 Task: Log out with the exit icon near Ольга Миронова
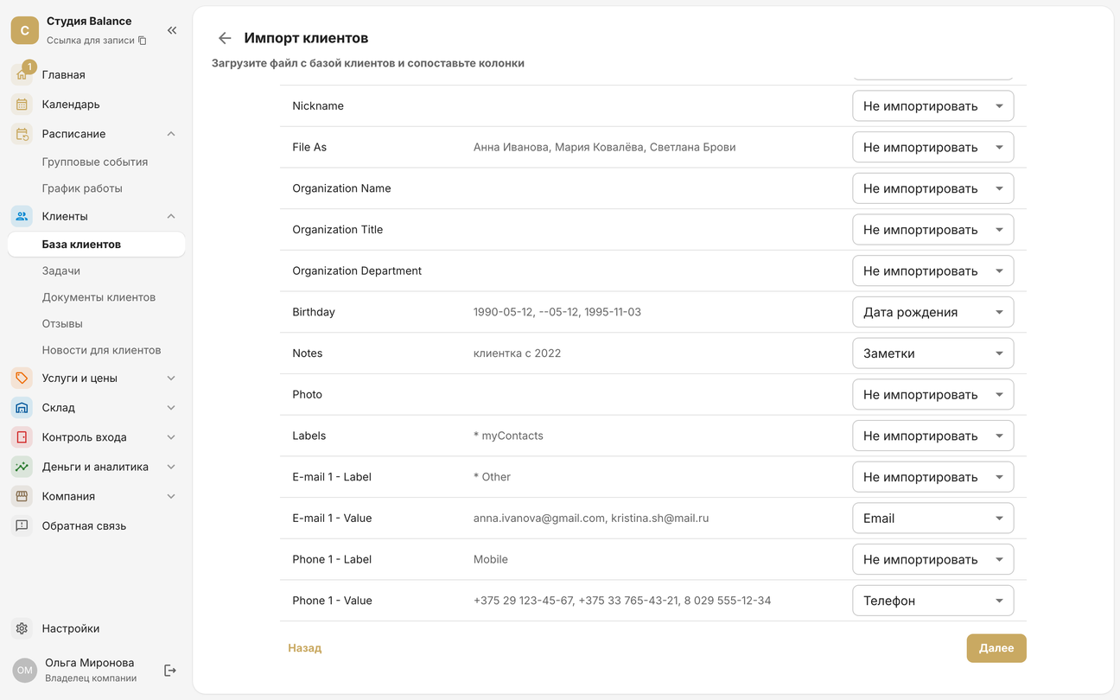click(170, 670)
